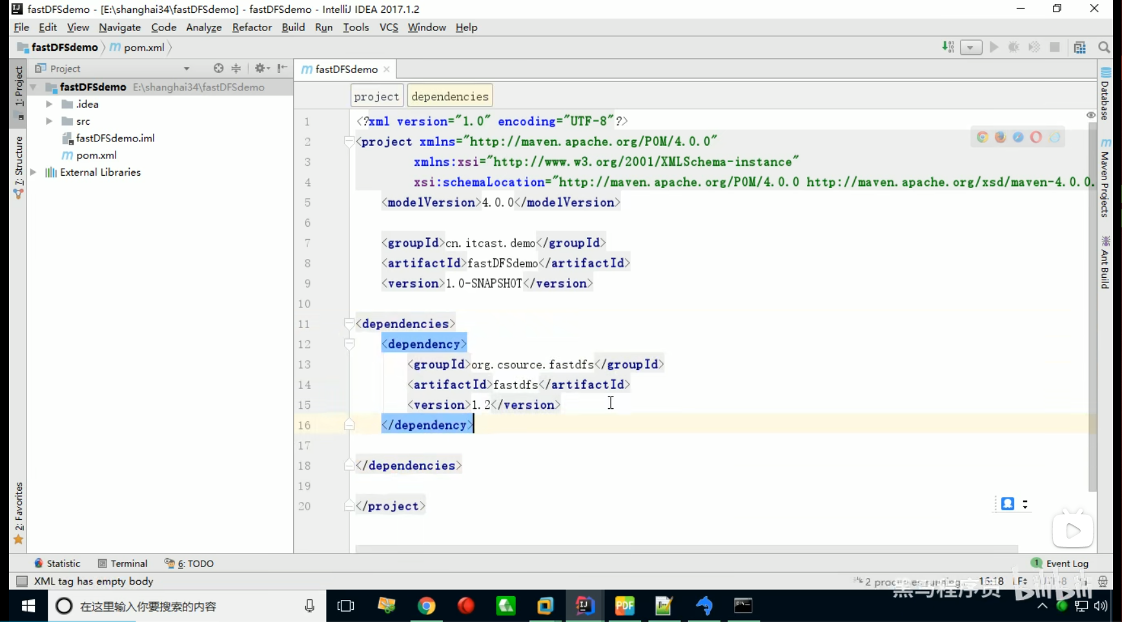Open the Maven Projects tool window
The height and width of the screenshot is (622, 1122).
[1105, 179]
